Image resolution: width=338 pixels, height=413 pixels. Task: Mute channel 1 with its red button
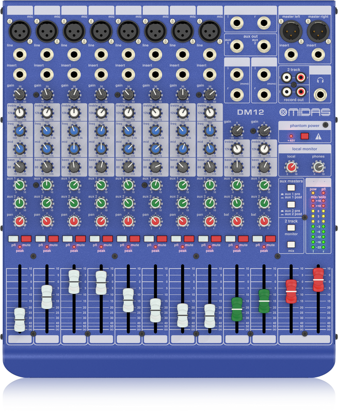coord(26,239)
